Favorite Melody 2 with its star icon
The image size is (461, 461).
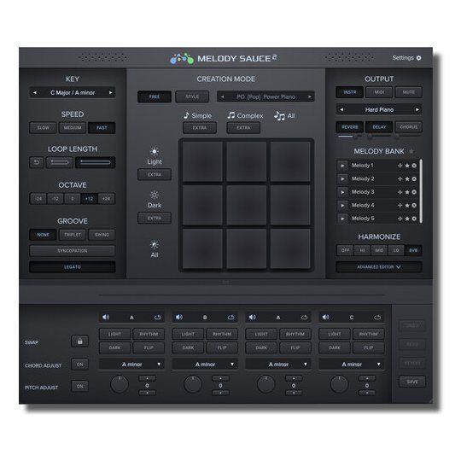pyautogui.click(x=407, y=178)
